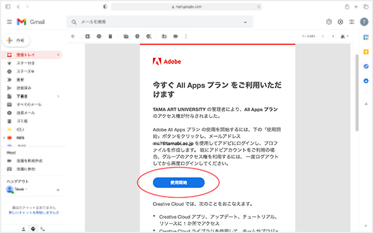Report this email as spam
Image resolution: width=373 pixels, height=233 pixels.
pyautogui.click(x=99, y=37)
